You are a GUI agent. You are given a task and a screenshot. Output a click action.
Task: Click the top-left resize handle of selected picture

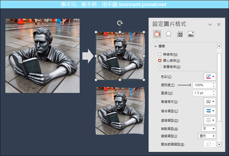pos(96,32)
